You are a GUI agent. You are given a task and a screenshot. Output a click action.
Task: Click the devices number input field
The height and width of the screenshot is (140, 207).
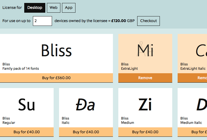point(42,21)
